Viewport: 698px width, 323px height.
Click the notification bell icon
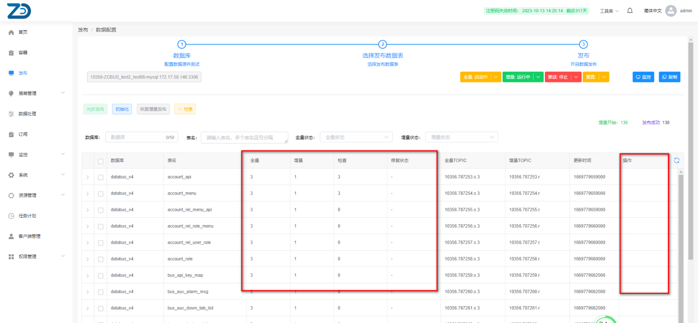630,11
